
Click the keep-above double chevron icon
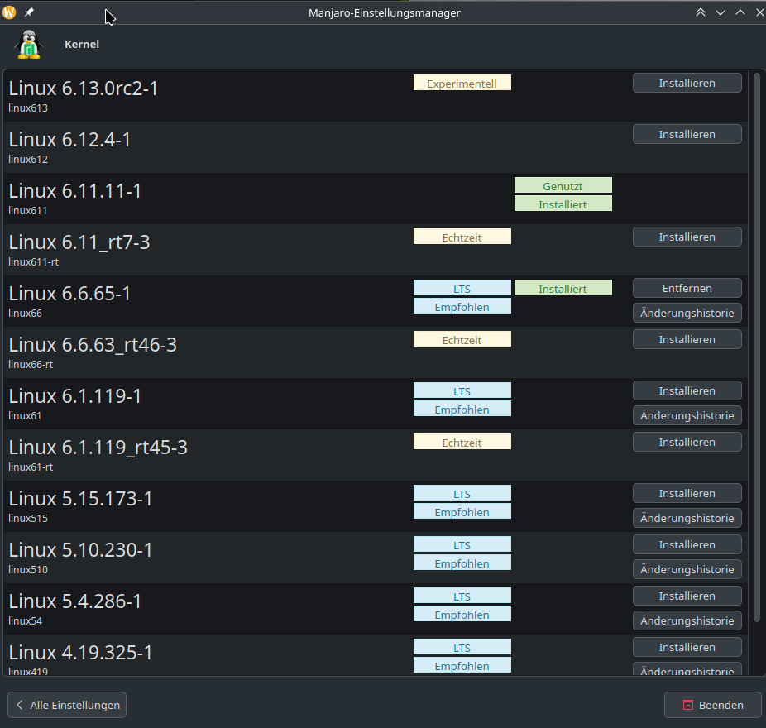tap(701, 12)
